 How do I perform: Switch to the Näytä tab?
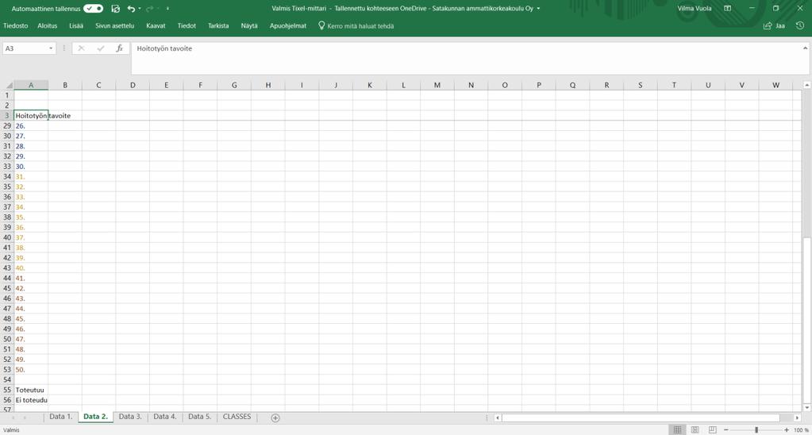(x=249, y=26)
